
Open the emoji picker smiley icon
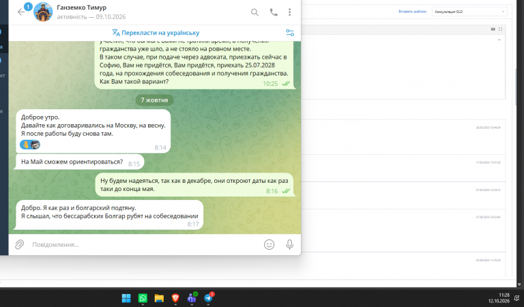pyautogui.click(x=269, y=244)
